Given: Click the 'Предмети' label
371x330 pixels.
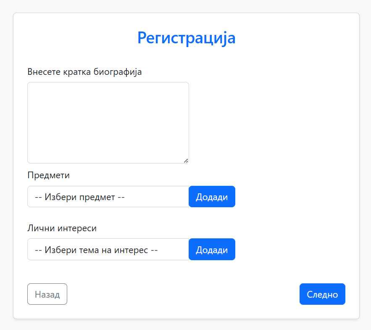Looking at the screenshot, I should 48,175.
